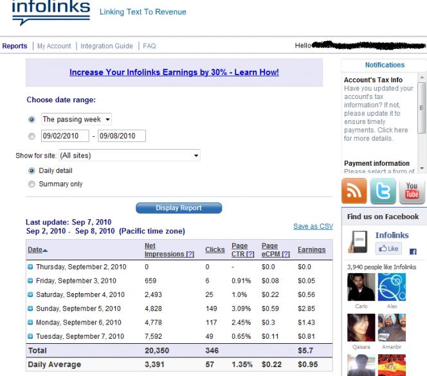Open the Twitter icon
The image size is (427, 376).
383,191
